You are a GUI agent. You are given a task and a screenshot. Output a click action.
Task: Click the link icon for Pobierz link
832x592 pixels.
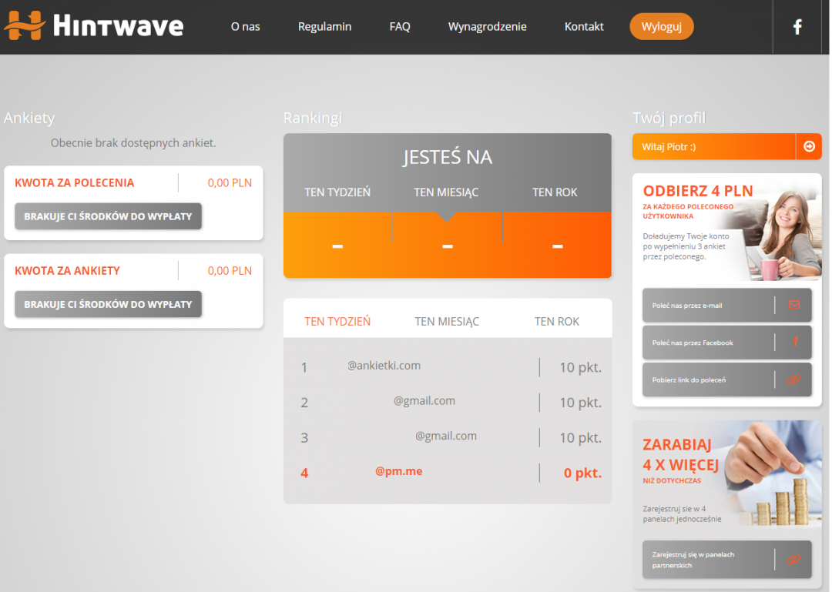point(793,380)
